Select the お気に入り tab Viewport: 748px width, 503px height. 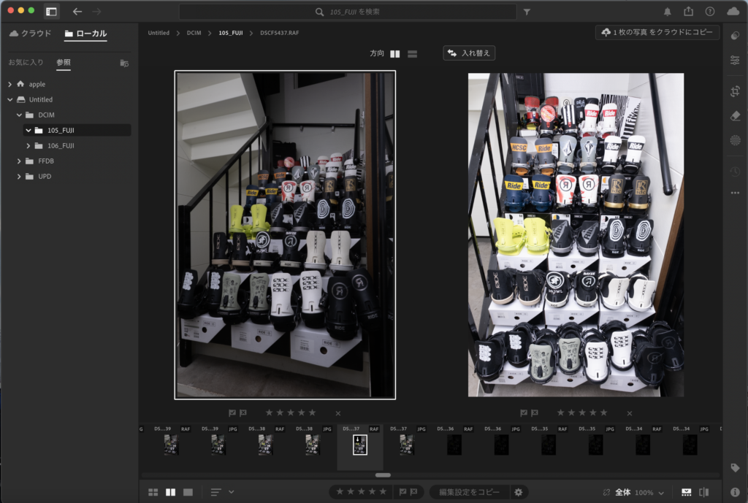pos(26,63)
